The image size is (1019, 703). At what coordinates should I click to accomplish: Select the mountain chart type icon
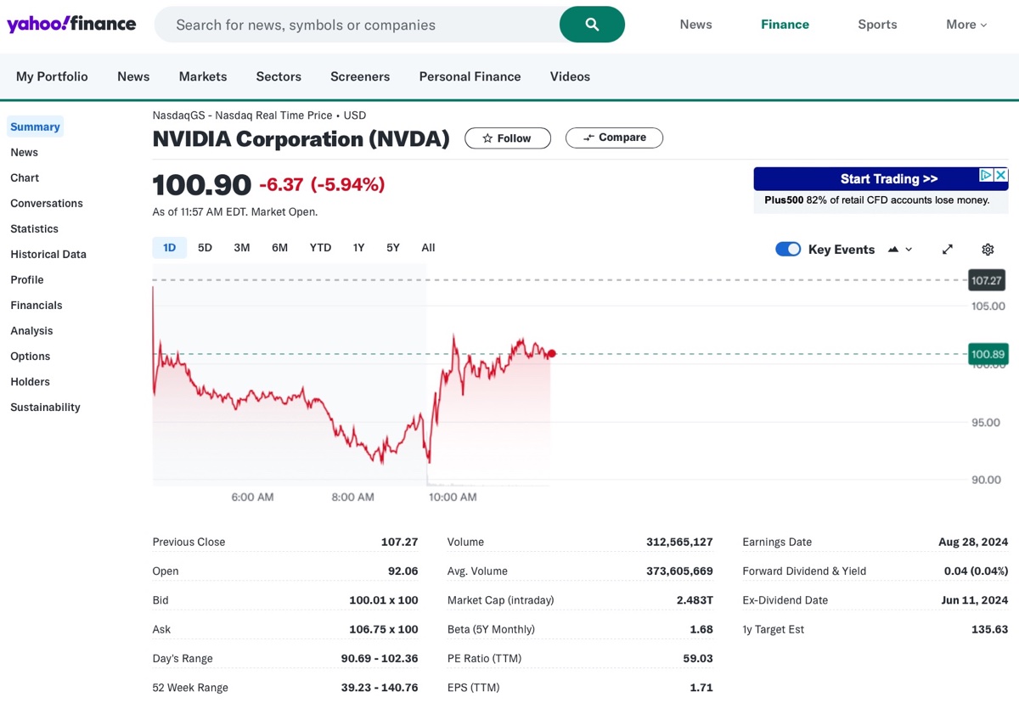coord(893,249)
